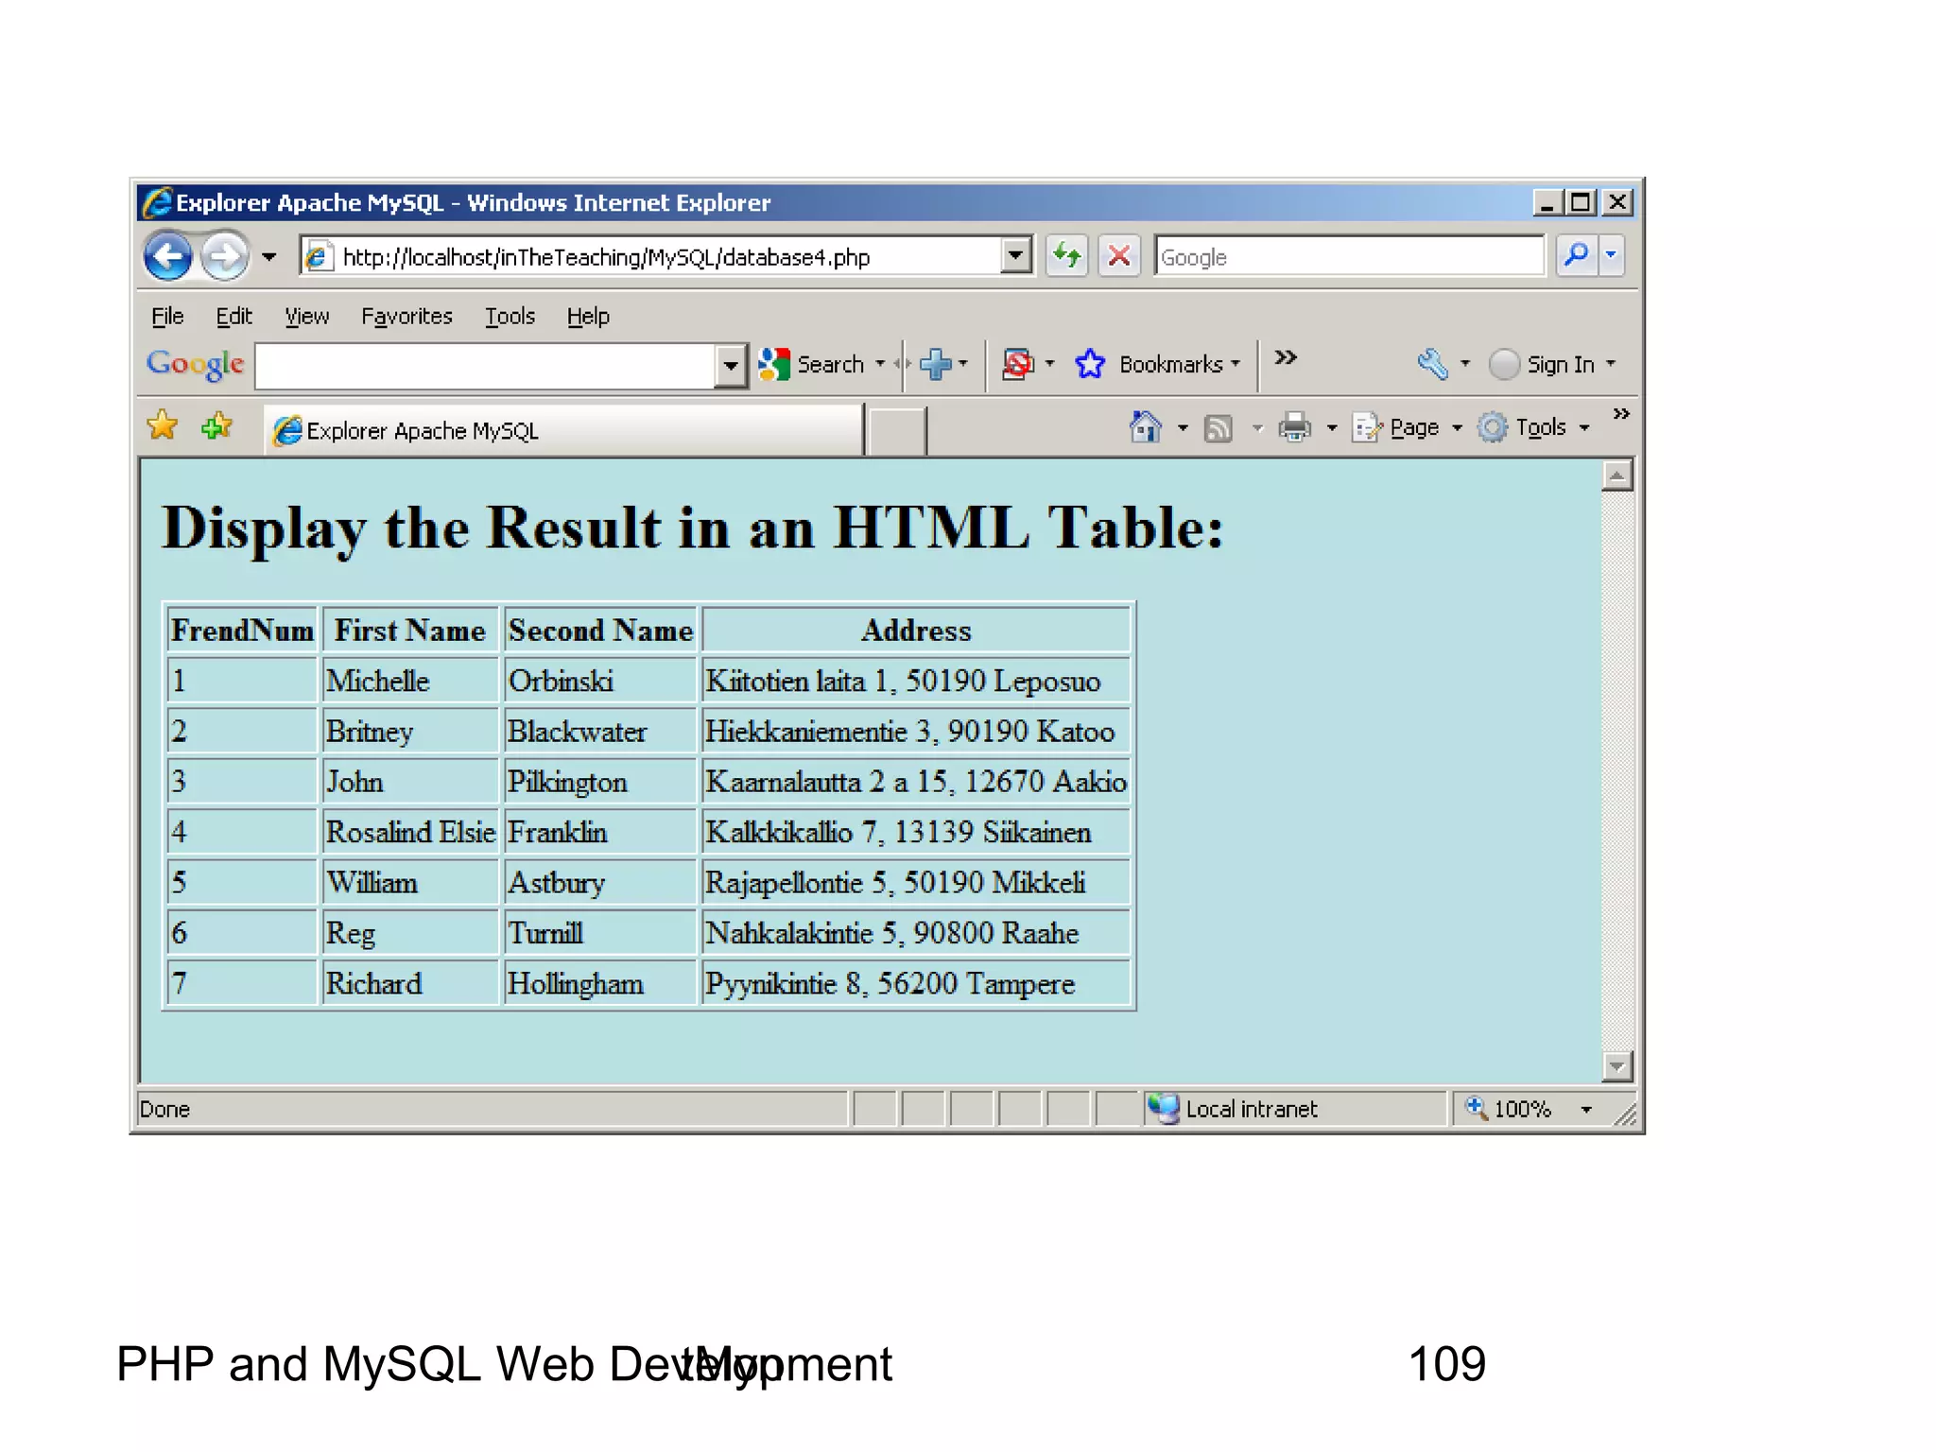Open the Favorites menu
This screenshot has width=1936, height=1452.
coord(406,316)
